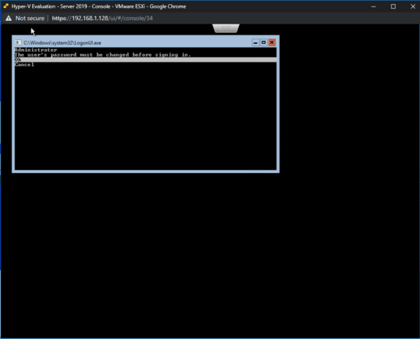Close the LogonUI.exe console window
The width and height of the screenshot is (420, 339).
point(271,42)
